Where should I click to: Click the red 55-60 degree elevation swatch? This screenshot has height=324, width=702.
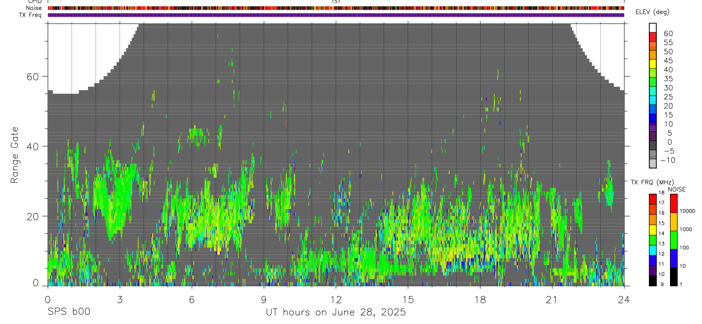click(653, 36)
